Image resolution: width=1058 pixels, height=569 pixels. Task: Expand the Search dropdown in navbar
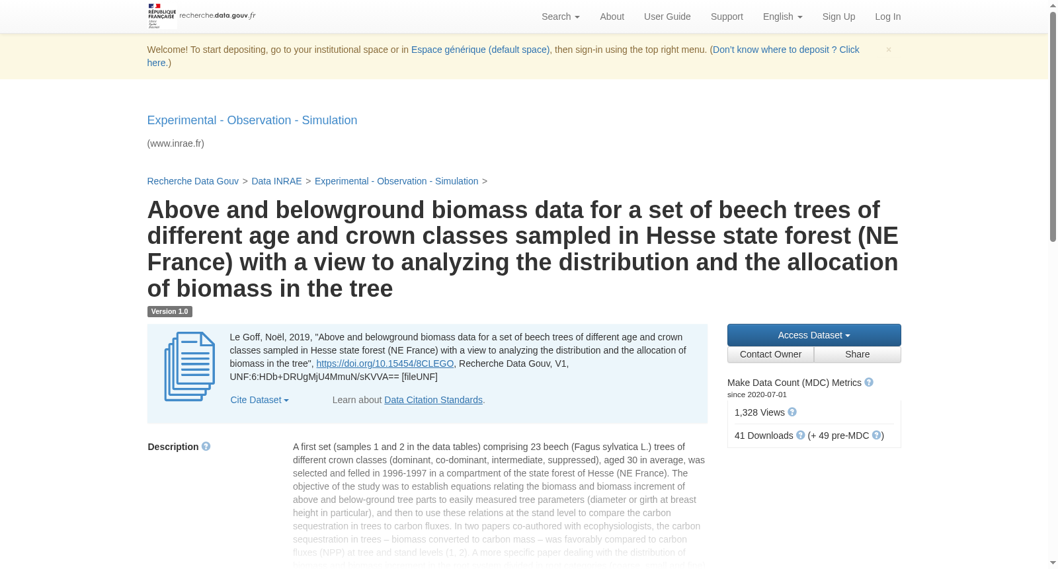pos(561,17)
